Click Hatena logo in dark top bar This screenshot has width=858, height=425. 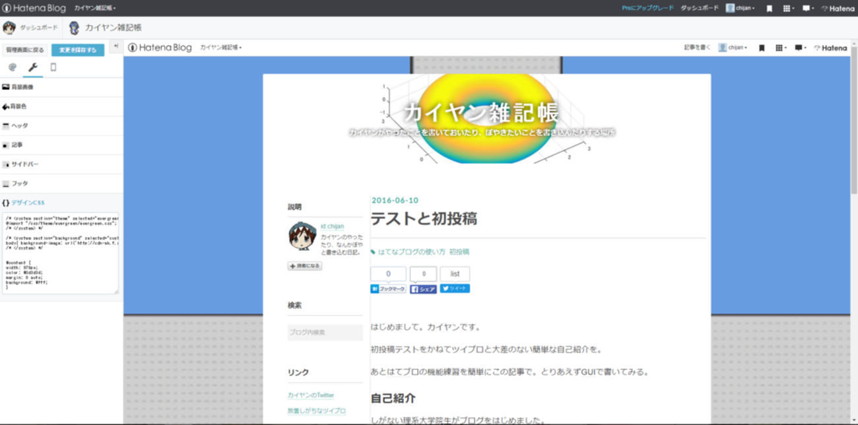pyautogui.click(x=838, y=9)
